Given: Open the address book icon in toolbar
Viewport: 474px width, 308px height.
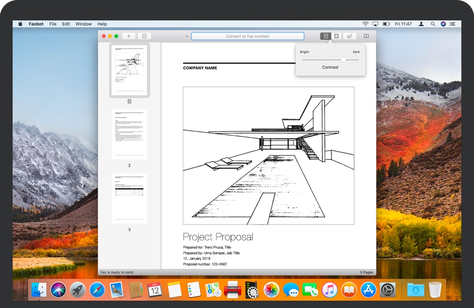Looking at the screenshot, I should [367, 36].
